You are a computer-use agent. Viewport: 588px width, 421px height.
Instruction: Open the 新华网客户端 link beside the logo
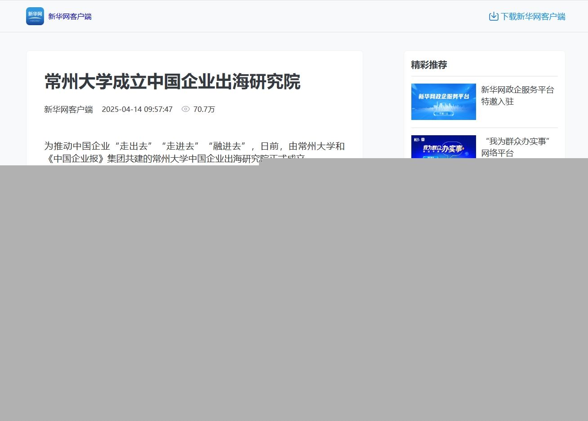coord(70,17)
